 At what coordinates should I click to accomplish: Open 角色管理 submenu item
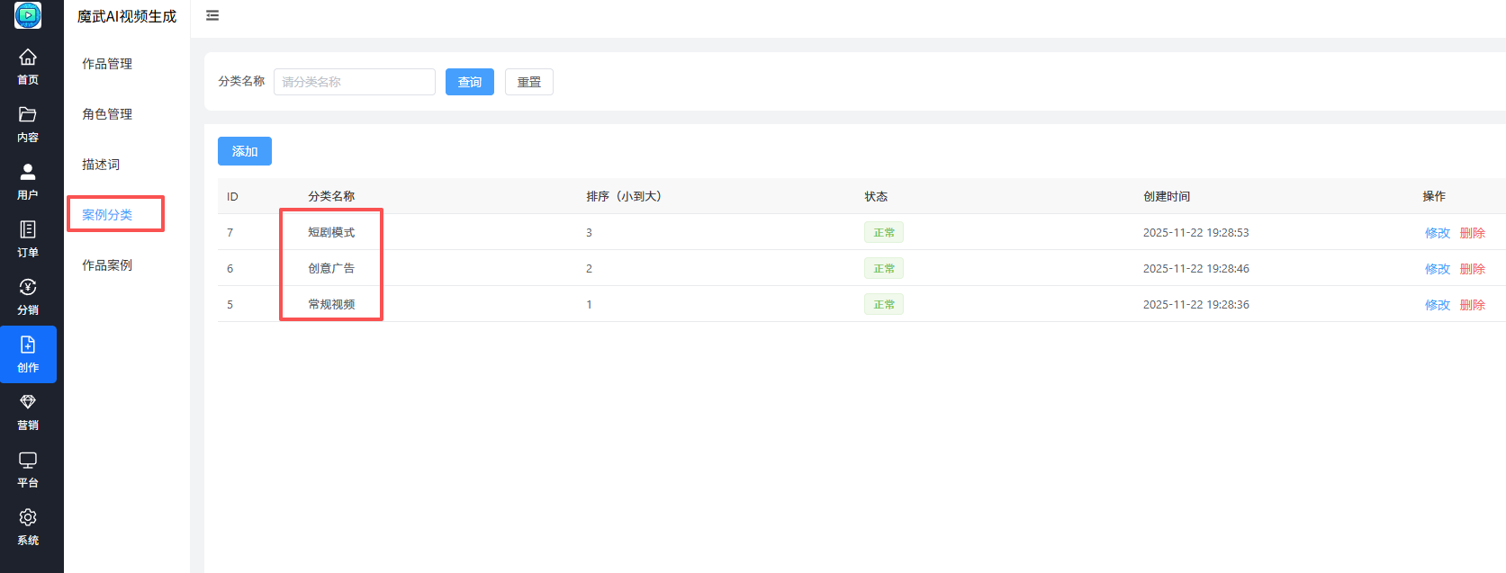click(x=107, y=114)
